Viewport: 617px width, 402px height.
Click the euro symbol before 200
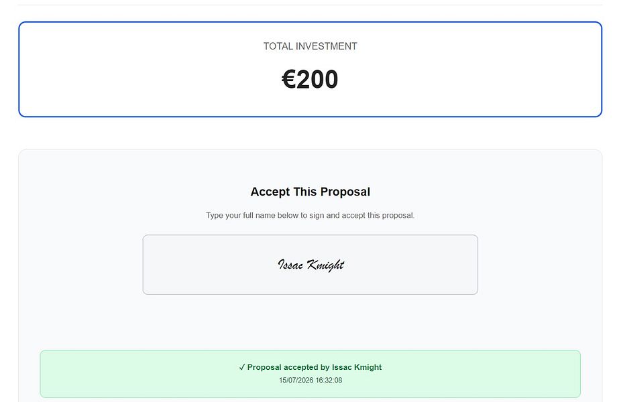pyautogui.click(x=289, y=79)
